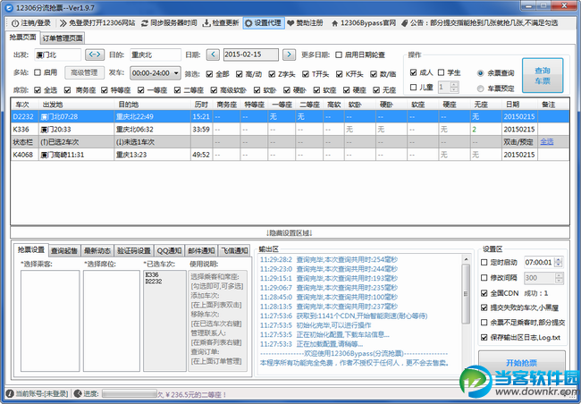Toggle Z字头 filter checkbox
The height and width of the screenshot is (404, 581).
pyautogui.click(x=272, y=74)
